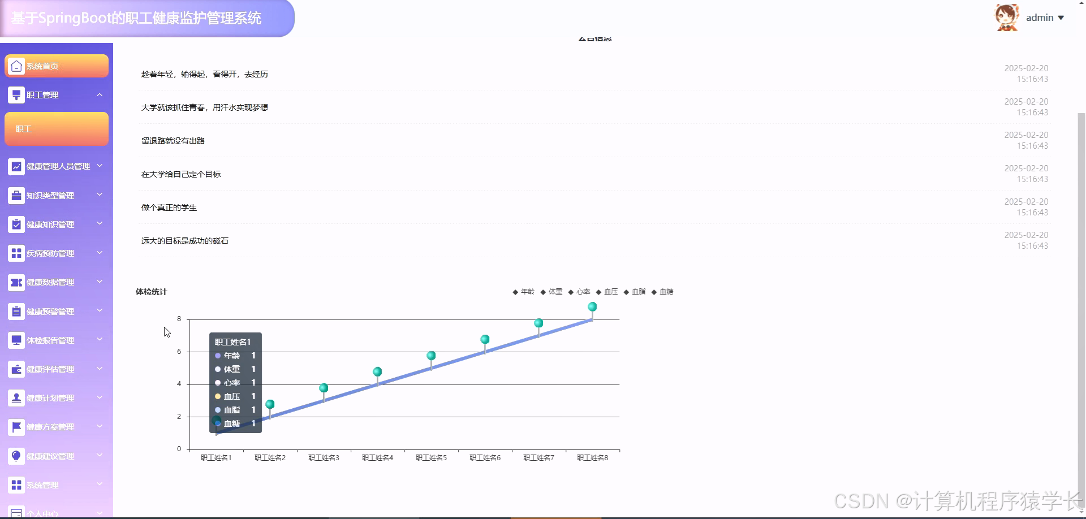Click the 系统管理 grid icon

pyautogui.click(x=16, y=485)
